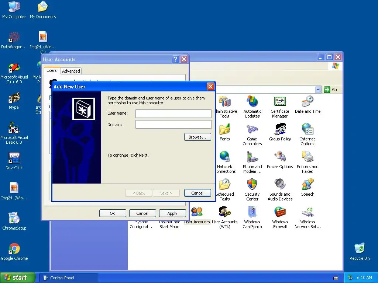The width and height of the screenshot is (378, 283).
Task: Click the on-screen keyboard tray icon
Action: point(336,278)
